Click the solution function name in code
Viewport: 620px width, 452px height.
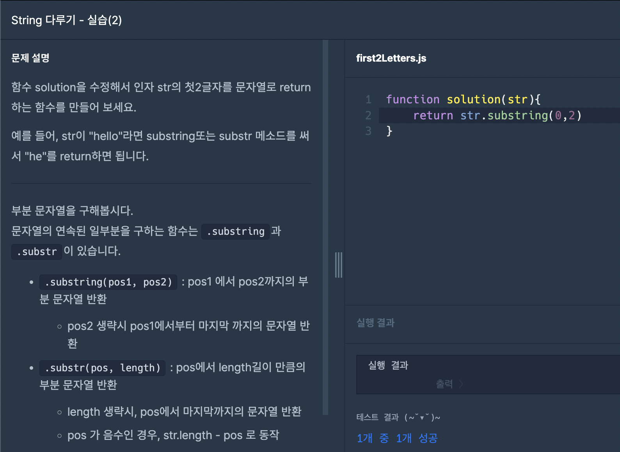[x=474, y=99]
